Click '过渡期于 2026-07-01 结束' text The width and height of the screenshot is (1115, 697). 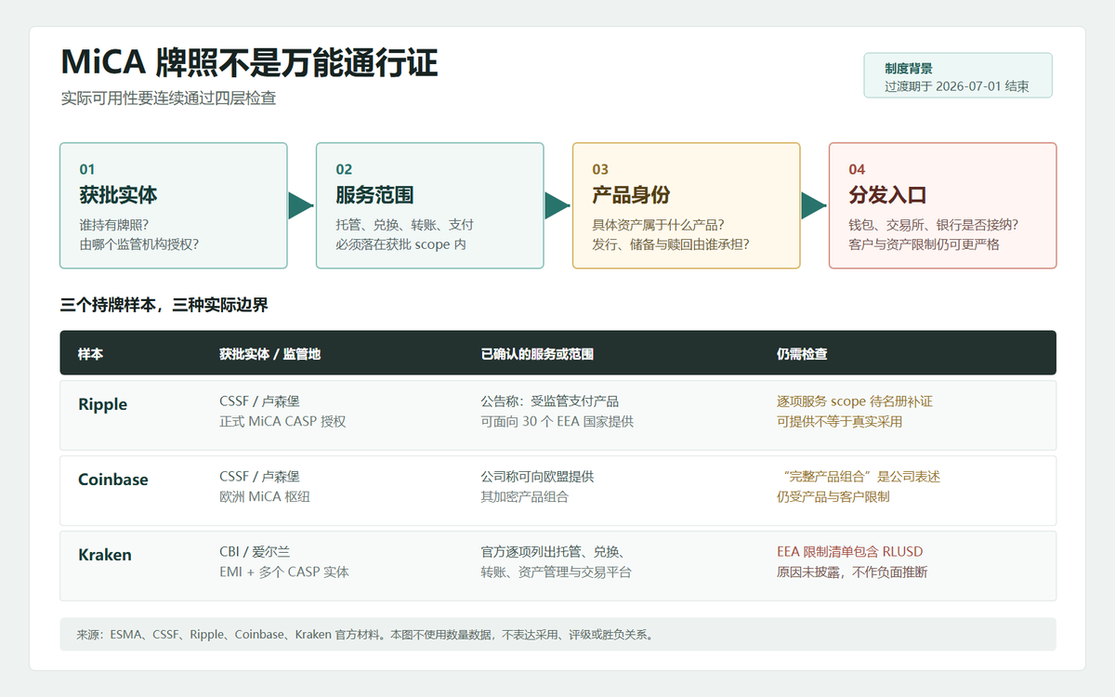point(956,86)
